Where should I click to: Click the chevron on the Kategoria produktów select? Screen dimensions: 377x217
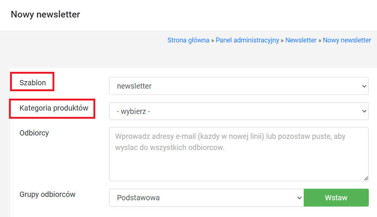364,111
